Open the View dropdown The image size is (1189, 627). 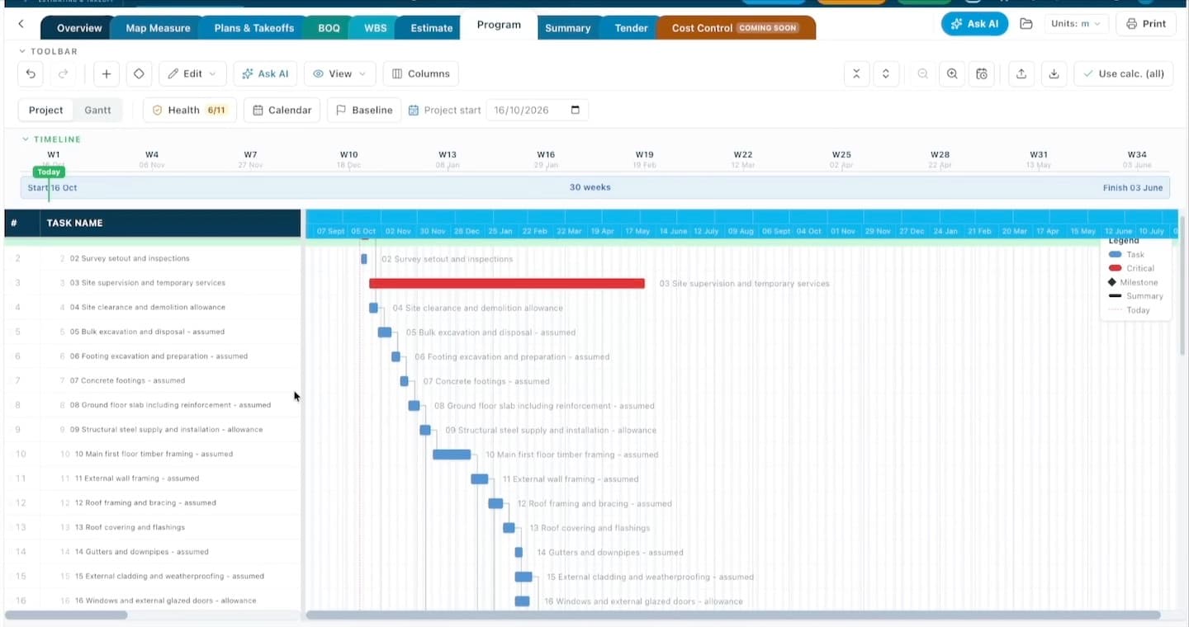340,73
